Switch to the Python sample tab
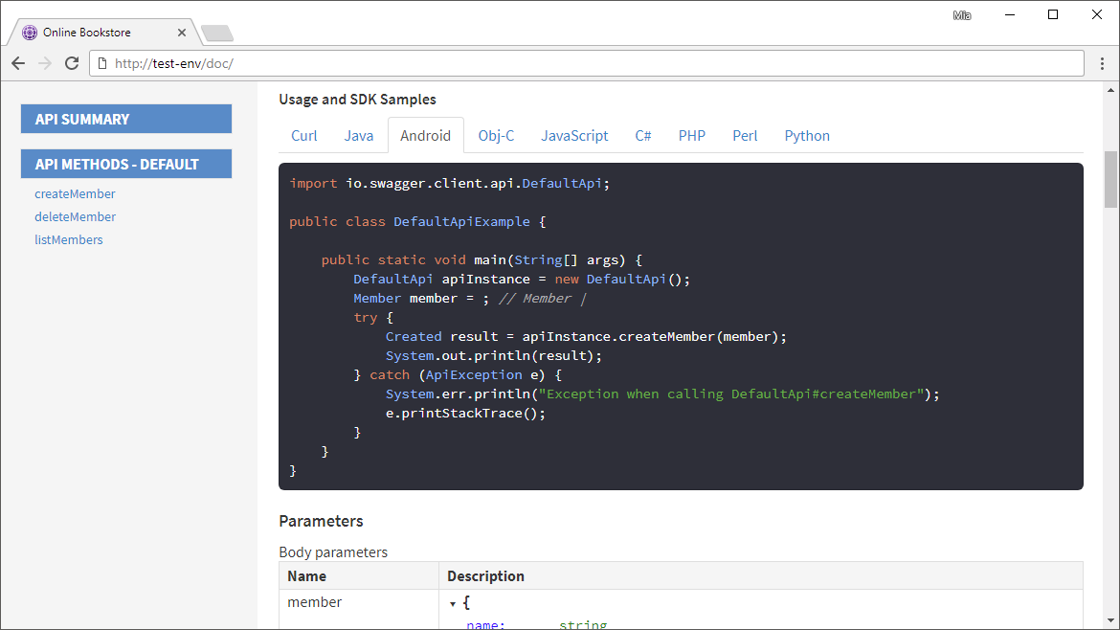This screenshot has width=1120, height=630. coord(807,136)
